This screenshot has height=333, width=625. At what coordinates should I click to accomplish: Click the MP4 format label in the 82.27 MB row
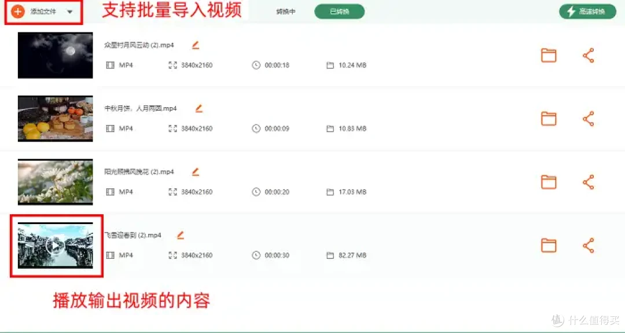pos(126,255)
